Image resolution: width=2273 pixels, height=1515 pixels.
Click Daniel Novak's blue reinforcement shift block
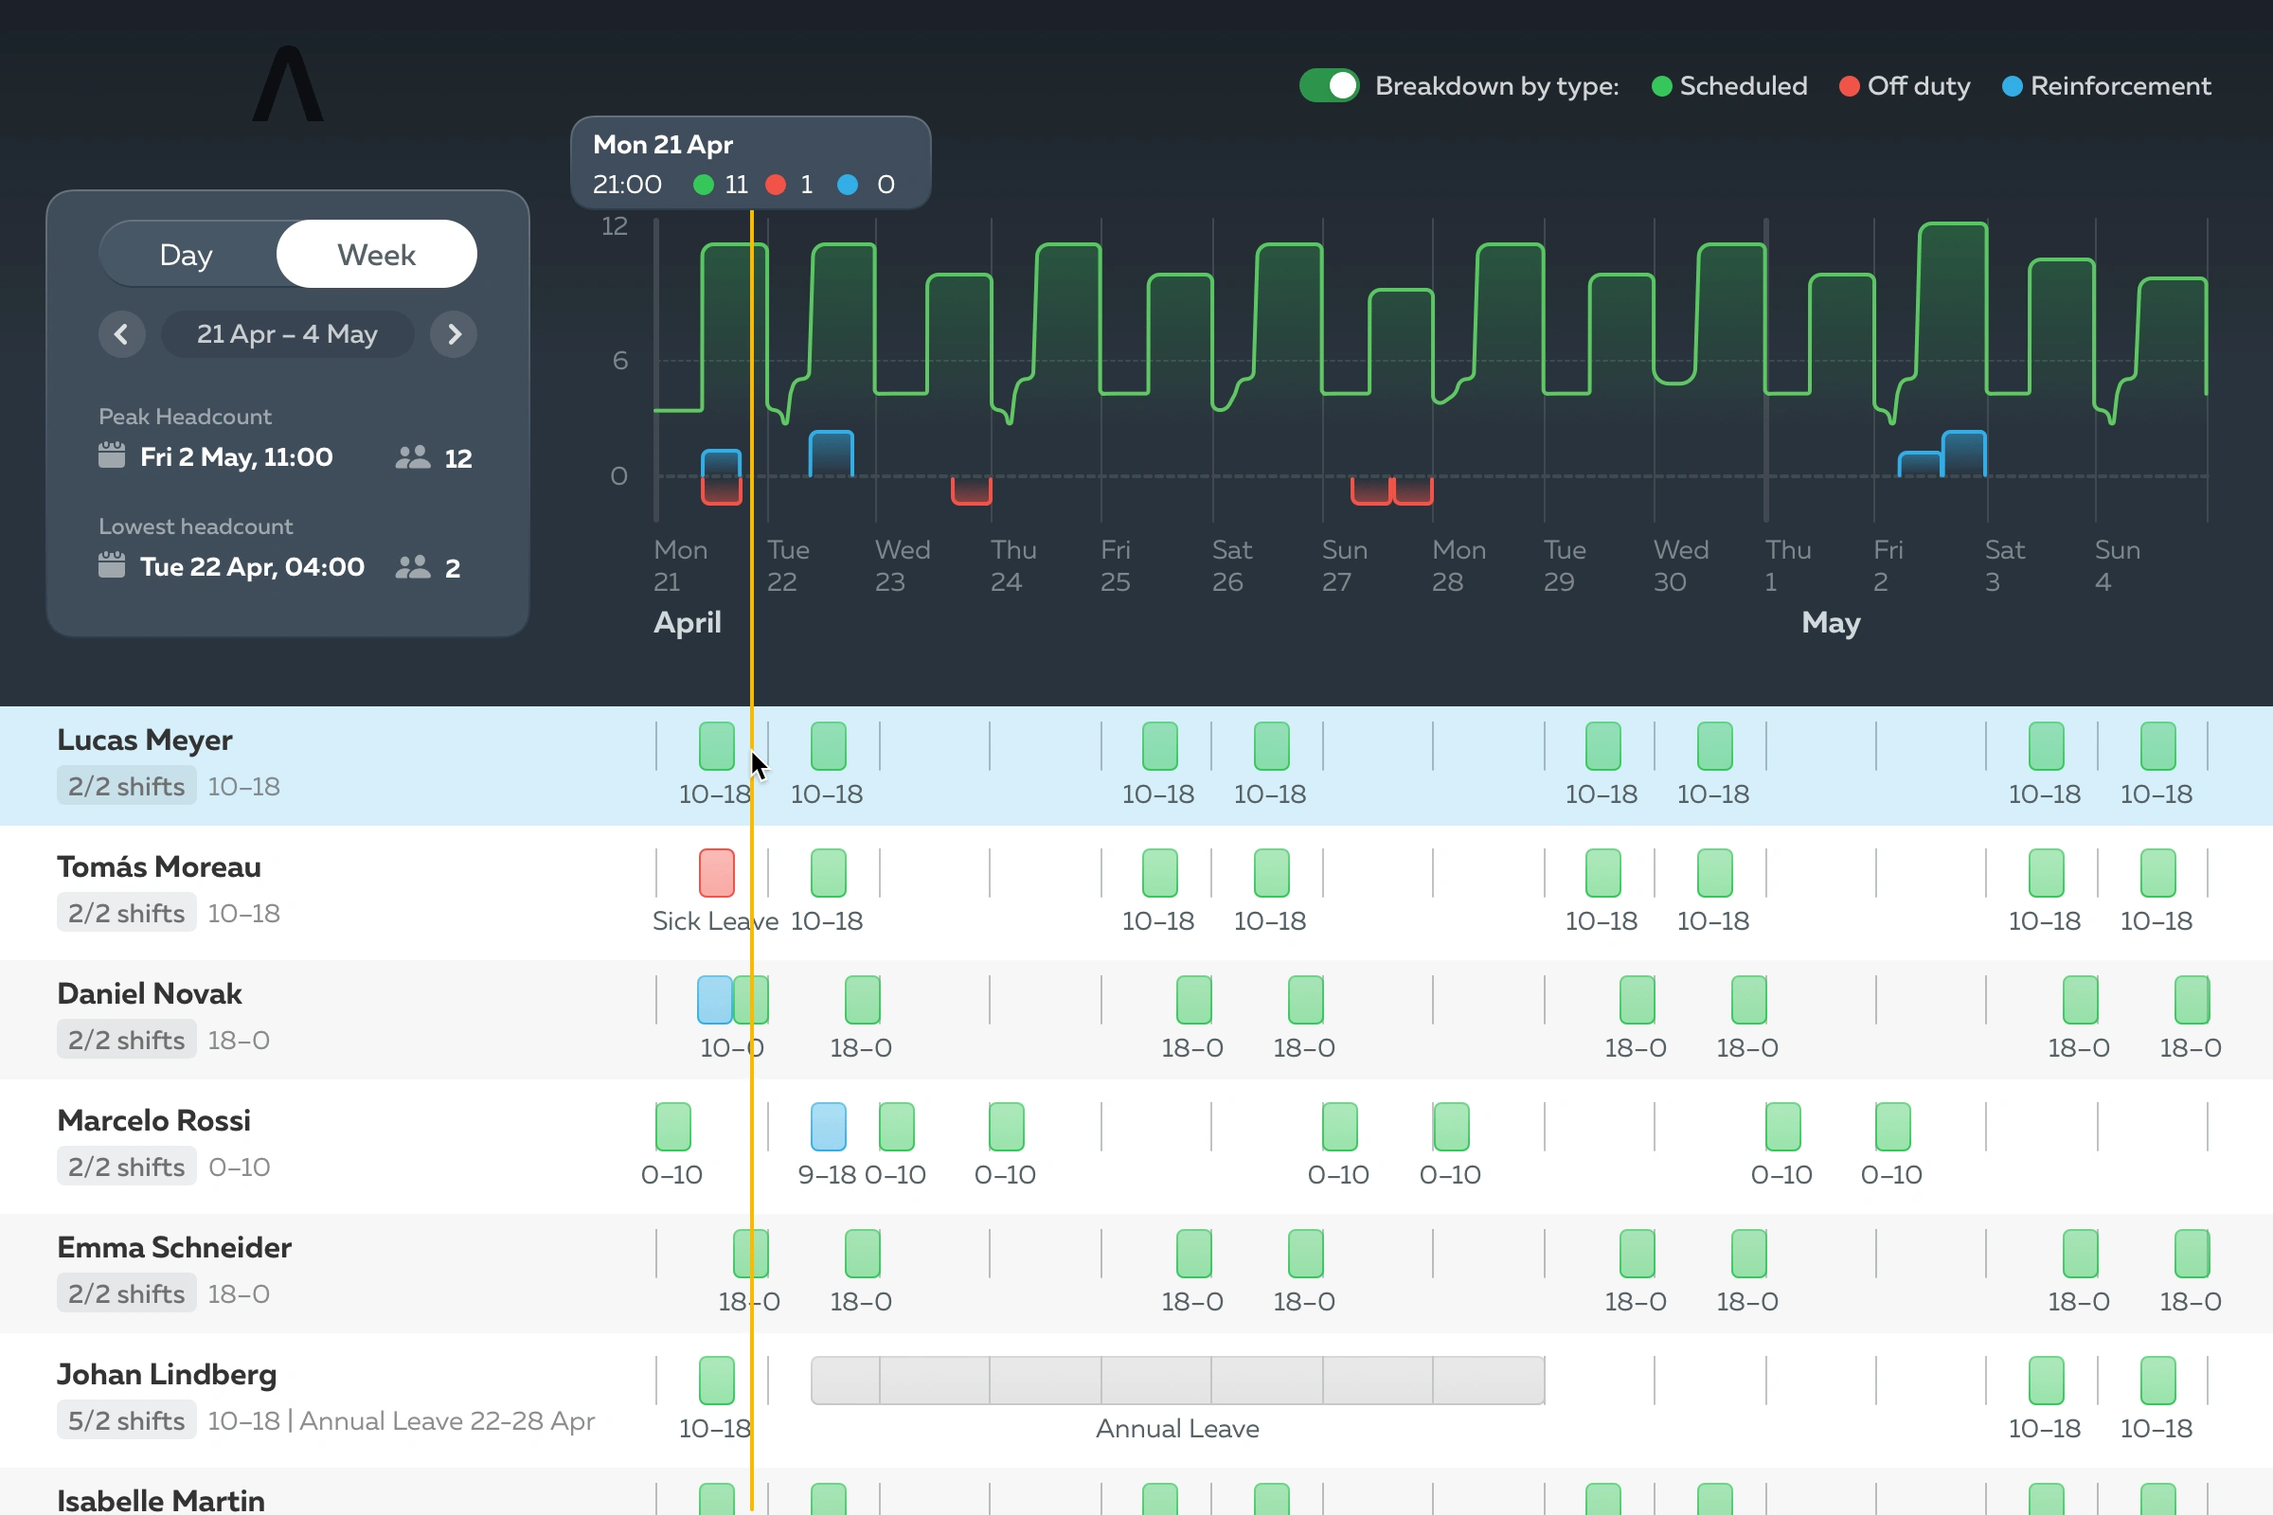(x=714, y=999)
